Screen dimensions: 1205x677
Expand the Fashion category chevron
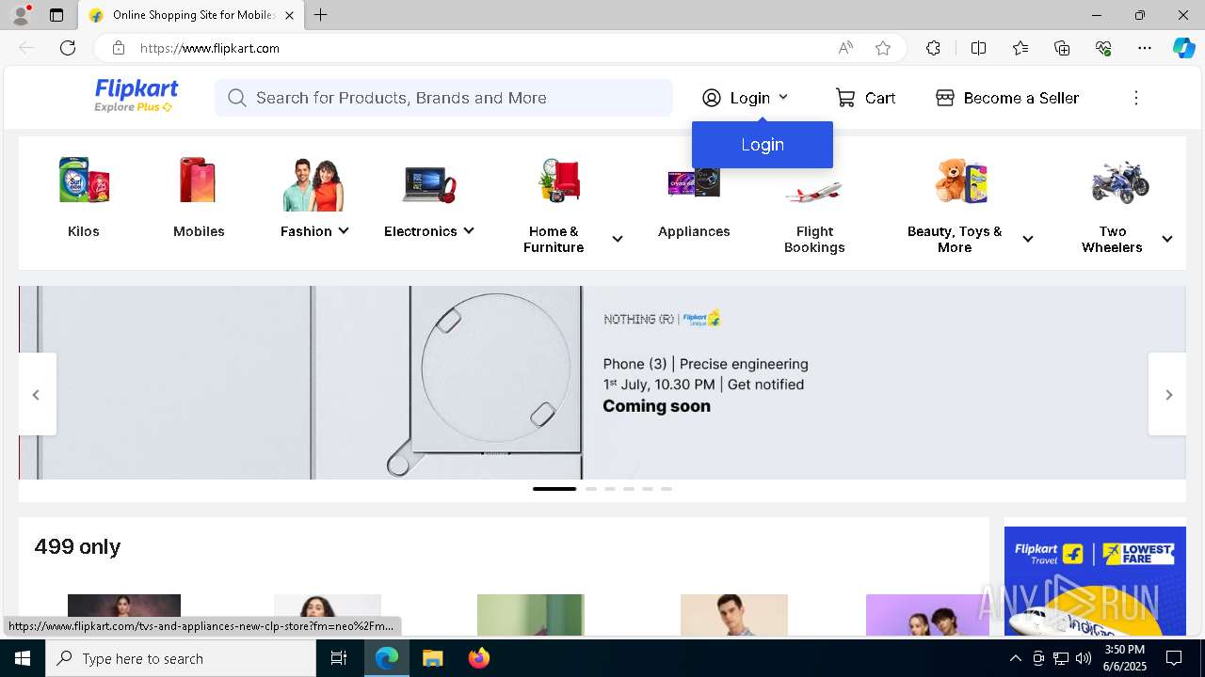(344, 230)
